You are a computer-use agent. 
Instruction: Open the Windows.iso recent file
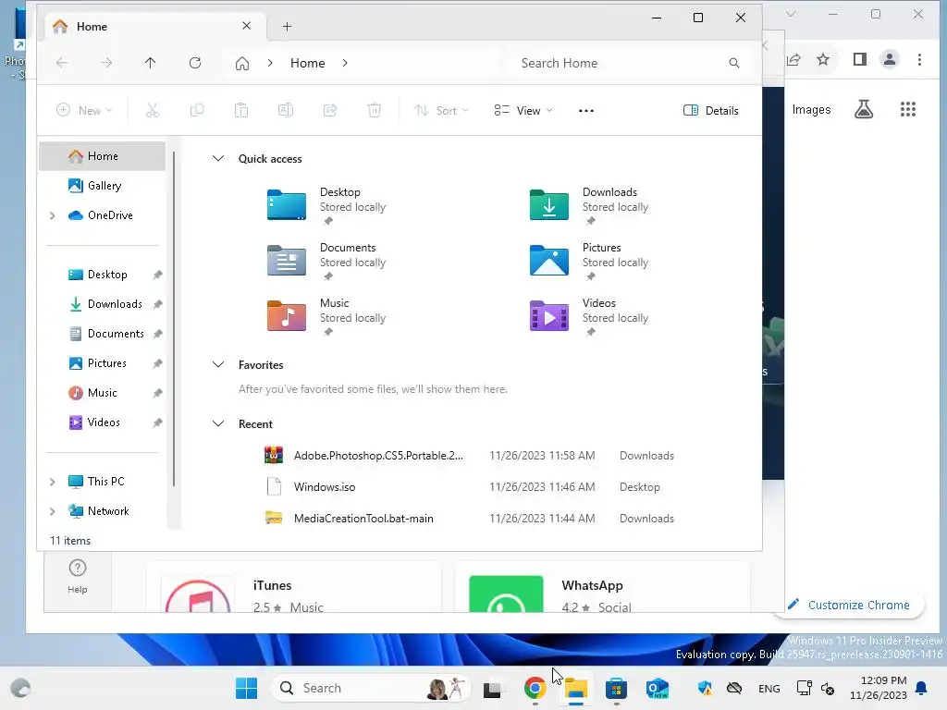point(469,486)
